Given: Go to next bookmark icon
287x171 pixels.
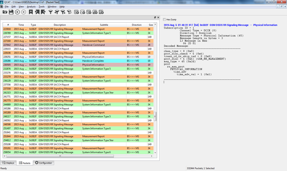Looking at the screenshot, I should pyautogui.click(x=43, y=12).
